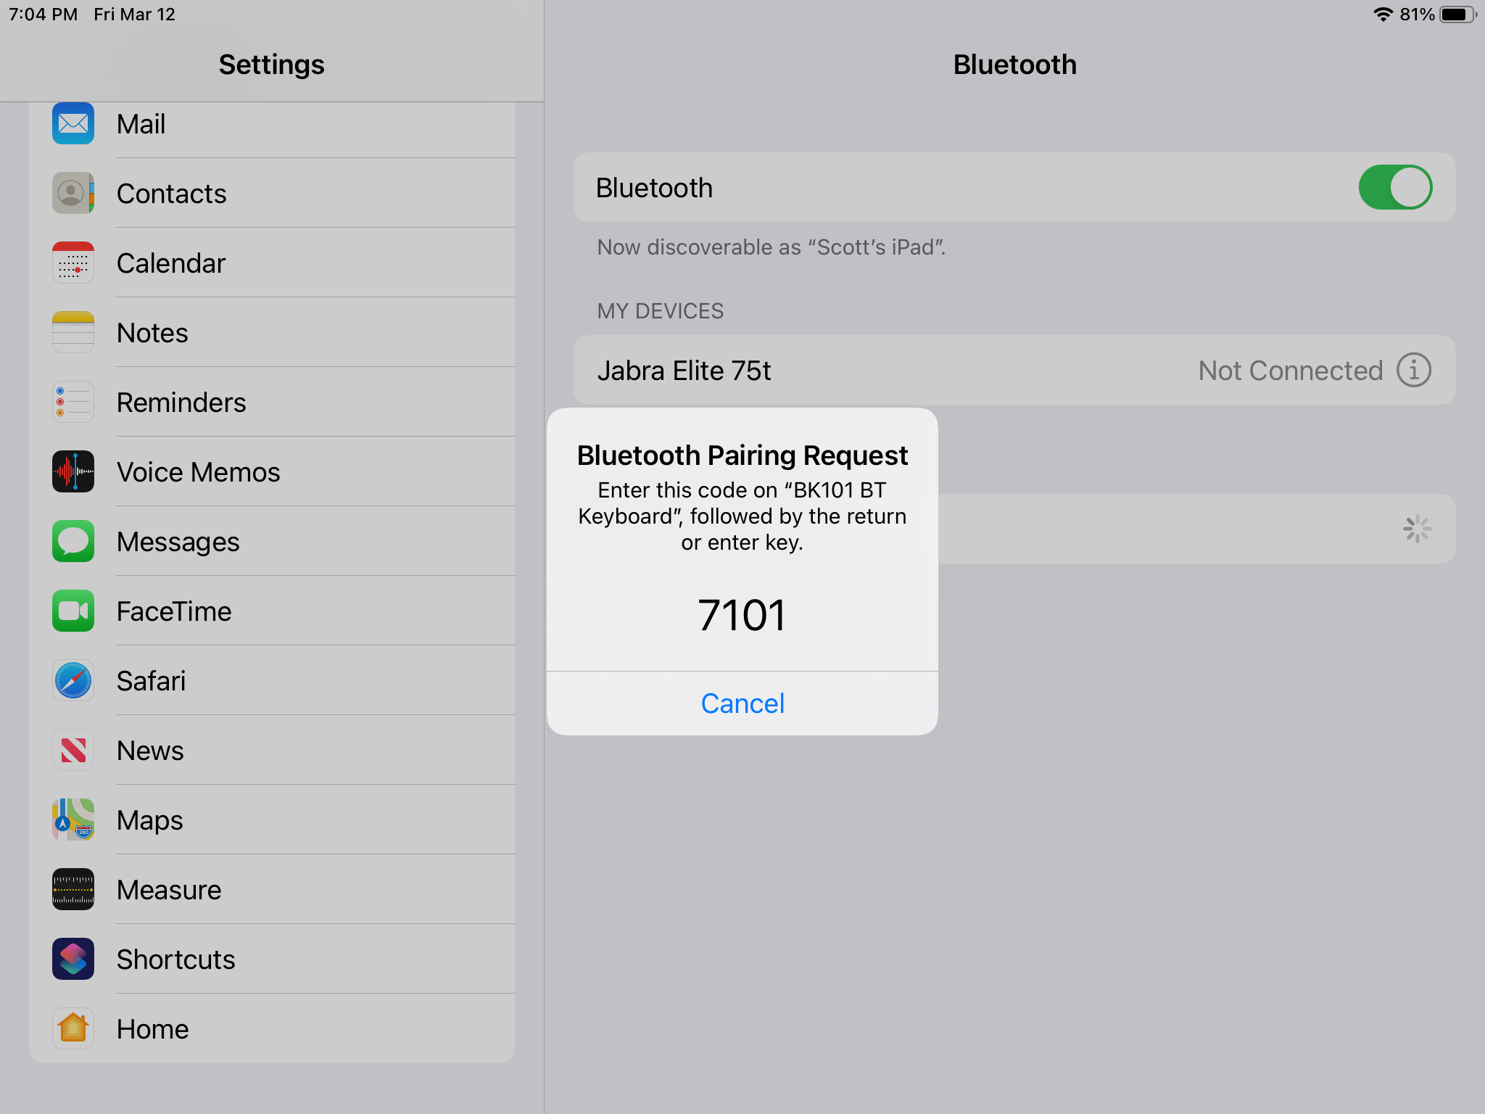
Task: Open the Notes settings section
Action: [x=152, y=332]
